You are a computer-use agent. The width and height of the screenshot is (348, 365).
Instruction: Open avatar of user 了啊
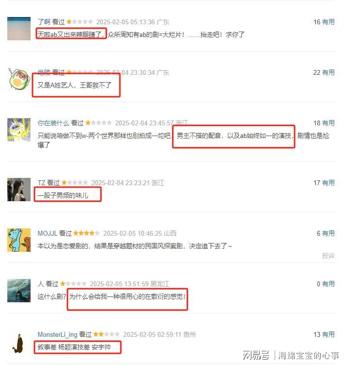coord(19,29)
